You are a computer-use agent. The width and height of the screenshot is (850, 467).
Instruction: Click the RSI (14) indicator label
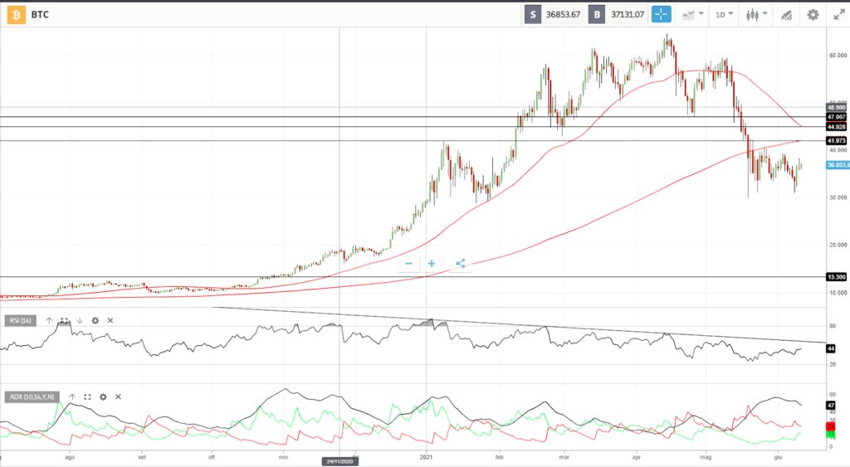click(21, 321)
